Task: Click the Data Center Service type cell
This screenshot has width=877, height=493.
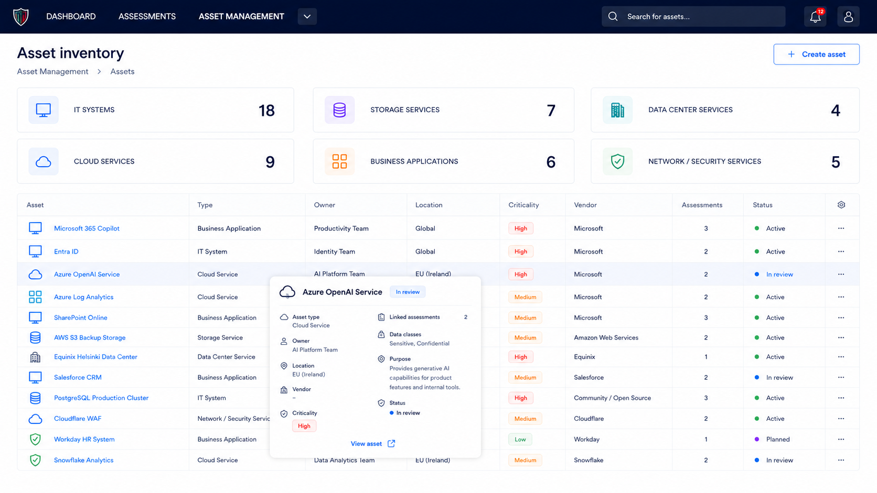Action: [x=226, y=357]
